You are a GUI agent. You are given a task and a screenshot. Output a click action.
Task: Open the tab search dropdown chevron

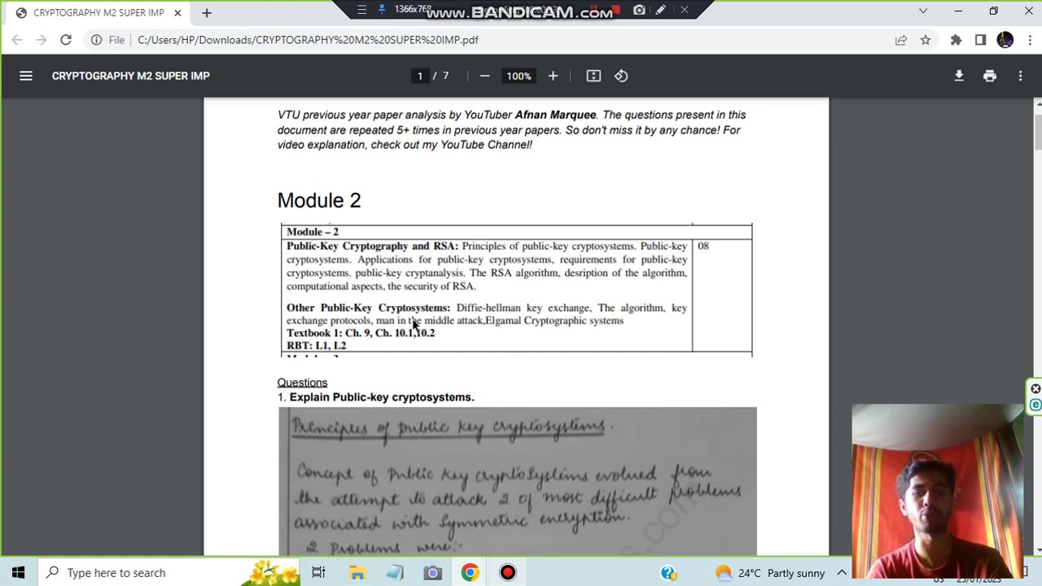[x=923, y=11]
